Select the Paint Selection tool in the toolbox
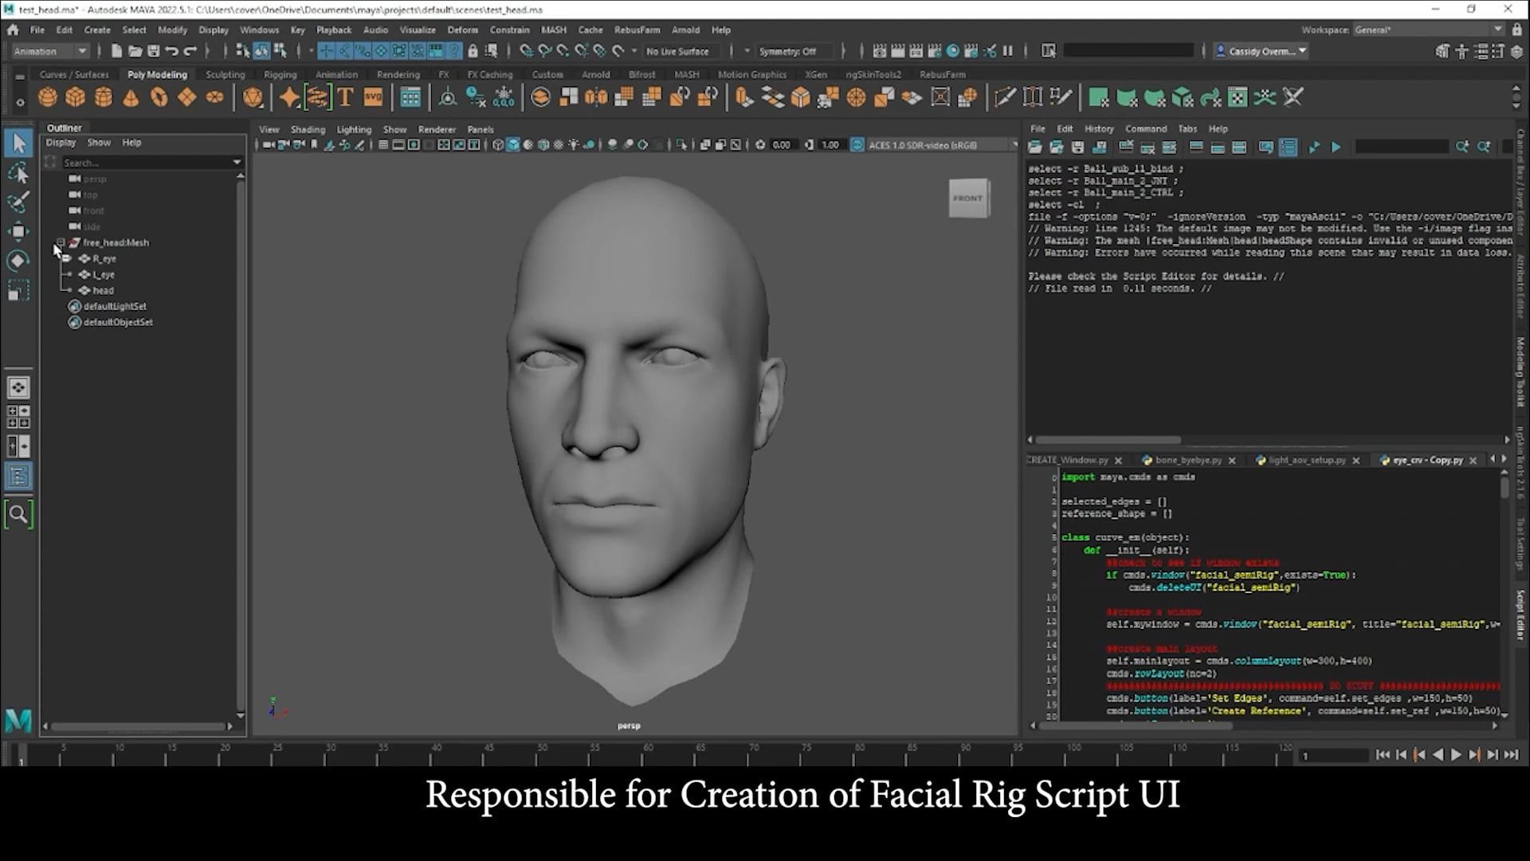1530x861 pixels. pos(19,203)
